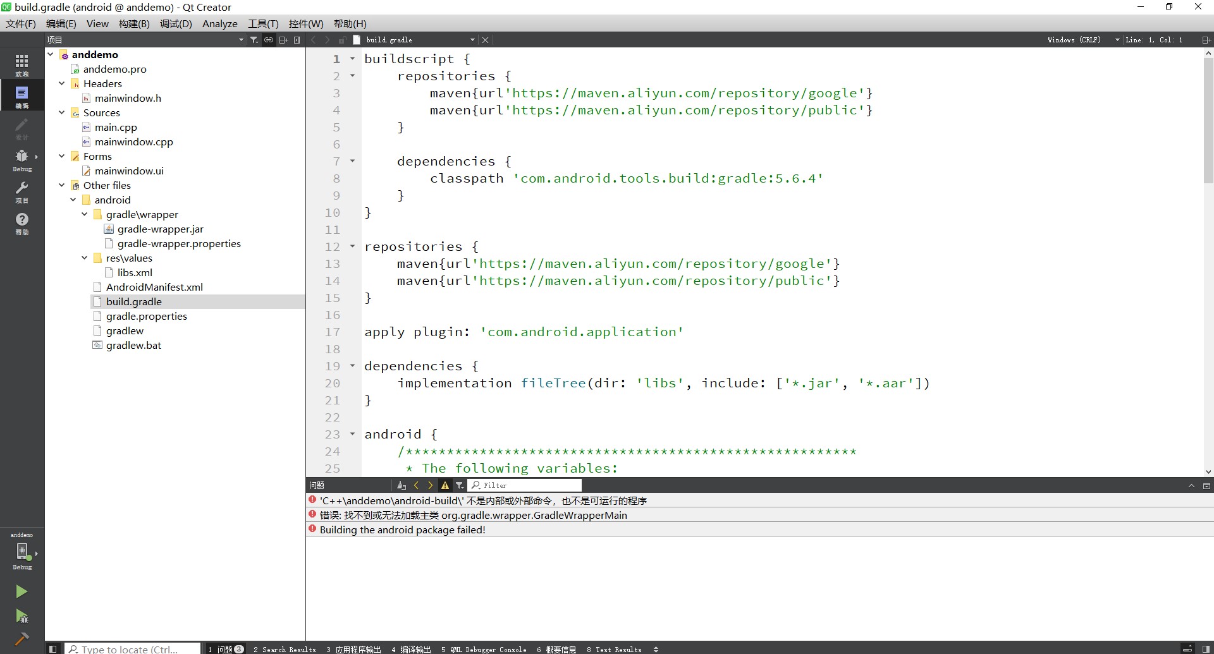Open output panes selector arrows

(656, 649)
